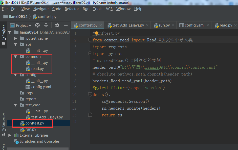Expand External Libraries node
238x150 pixels.
pos(10,135)
